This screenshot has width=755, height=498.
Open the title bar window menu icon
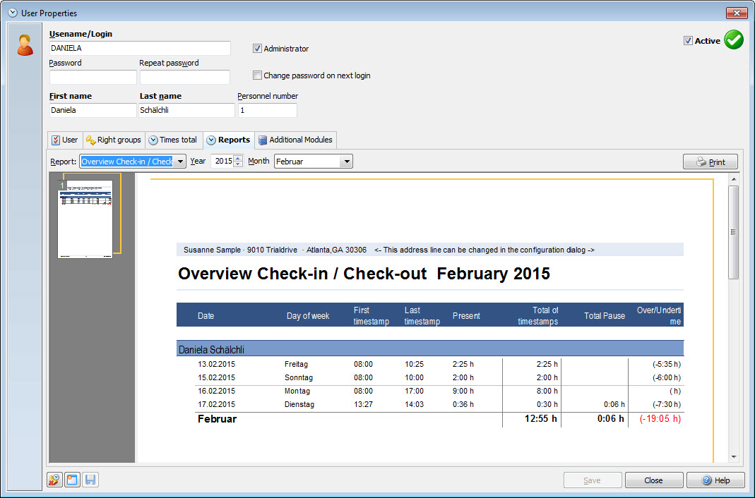pyautogui.click(x=12, y=13)
